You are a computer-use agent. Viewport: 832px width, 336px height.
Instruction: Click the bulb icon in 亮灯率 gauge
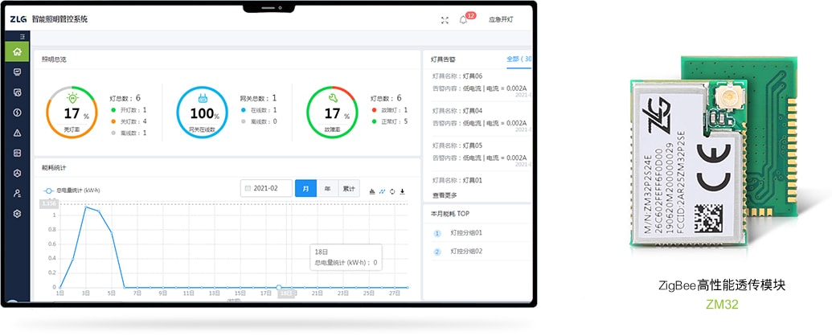(x=72, y=98)
